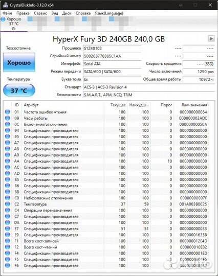218x276 pixels.
Task: Open the Файл menu
Action: pos(7,13)
